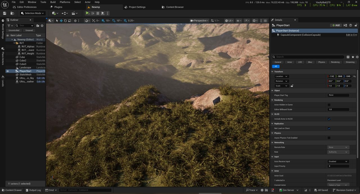This screenshot has width=360, height=194.
Task: Uncheck Include Actor in HLOD
Action: 329,119
